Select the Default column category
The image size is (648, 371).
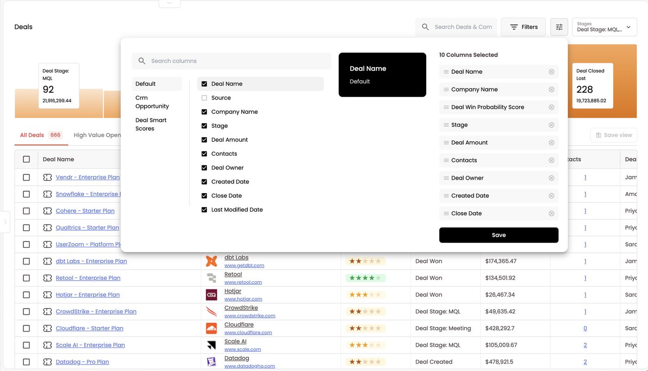(157, 84)
